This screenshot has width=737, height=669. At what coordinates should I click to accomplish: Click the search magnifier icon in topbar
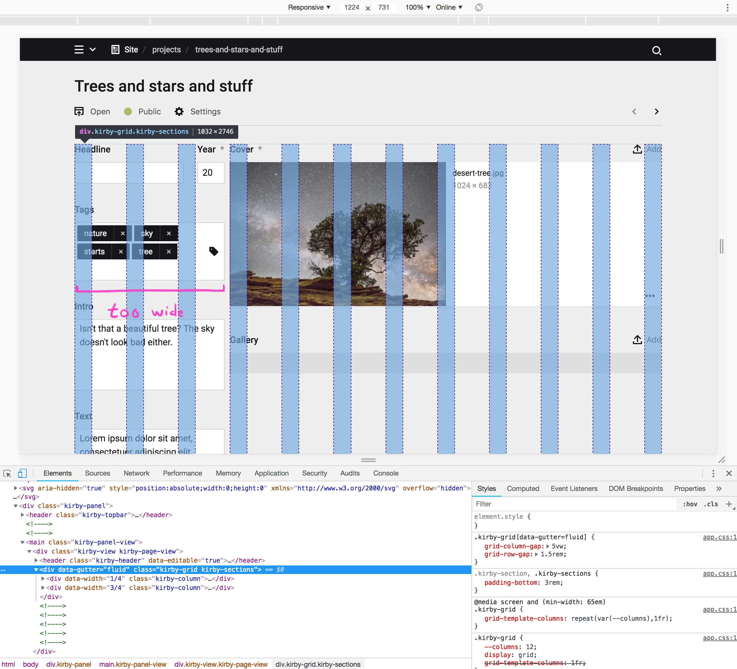(x=657, y=50)
